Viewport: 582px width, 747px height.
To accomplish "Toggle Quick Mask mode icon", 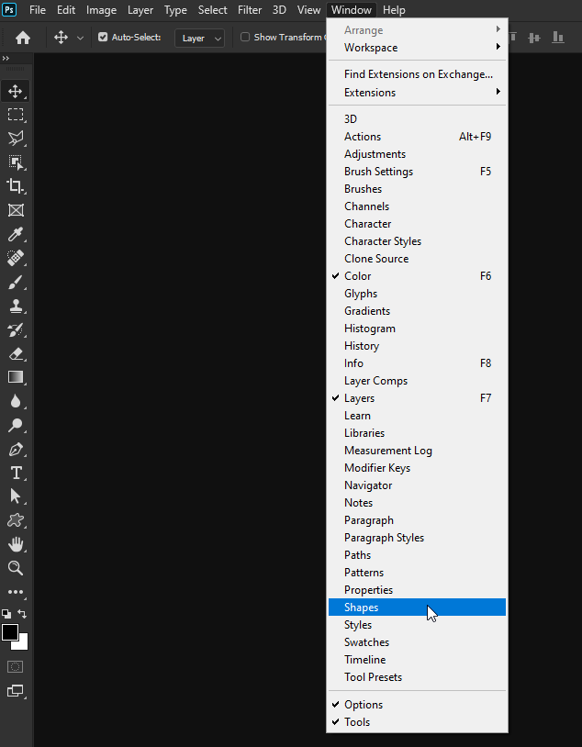I will 16,666.
